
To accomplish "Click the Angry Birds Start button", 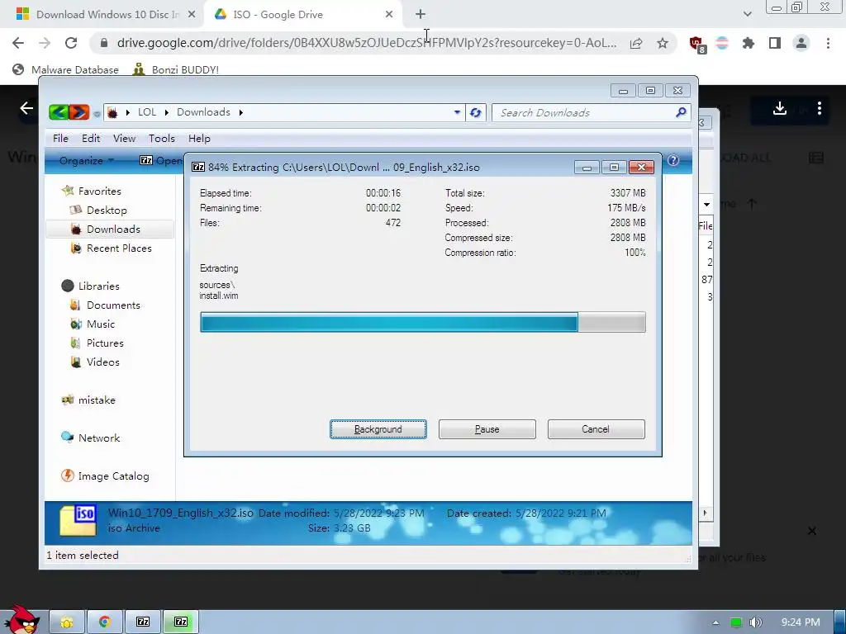I will (21, 619).
